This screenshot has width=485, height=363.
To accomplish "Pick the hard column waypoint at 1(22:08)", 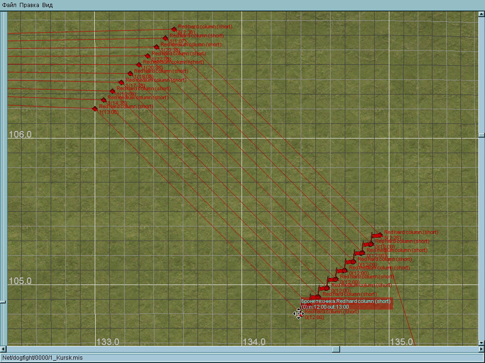I will [148, 56].
